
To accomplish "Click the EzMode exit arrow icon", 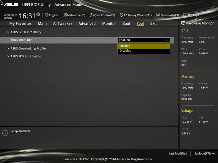I will [x=213, y=153].
